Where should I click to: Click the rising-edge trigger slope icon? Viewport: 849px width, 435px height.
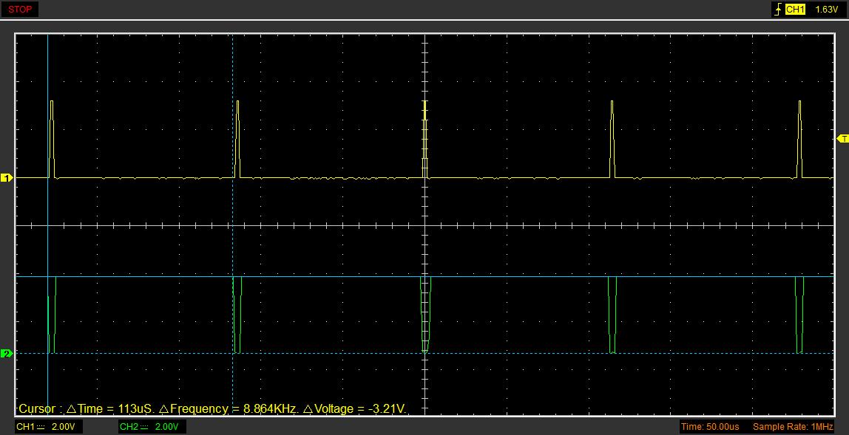[777, 10]
